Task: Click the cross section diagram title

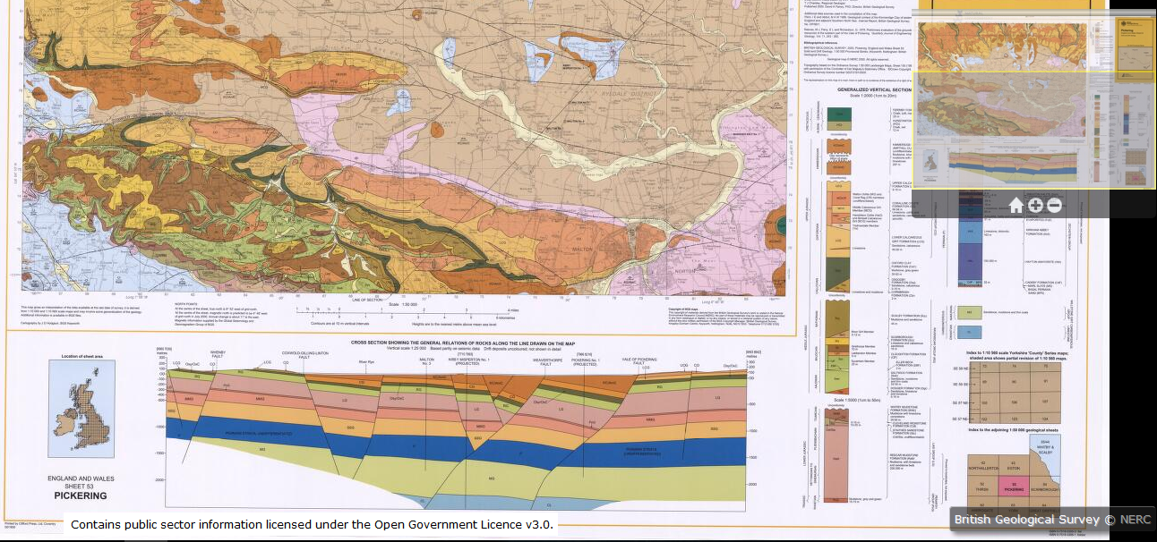Action: (x=462, y=343)
